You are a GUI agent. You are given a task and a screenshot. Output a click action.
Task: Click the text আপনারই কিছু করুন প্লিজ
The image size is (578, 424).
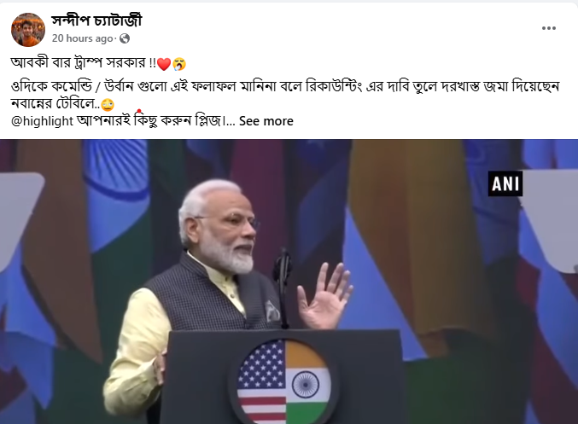(150, 121)
